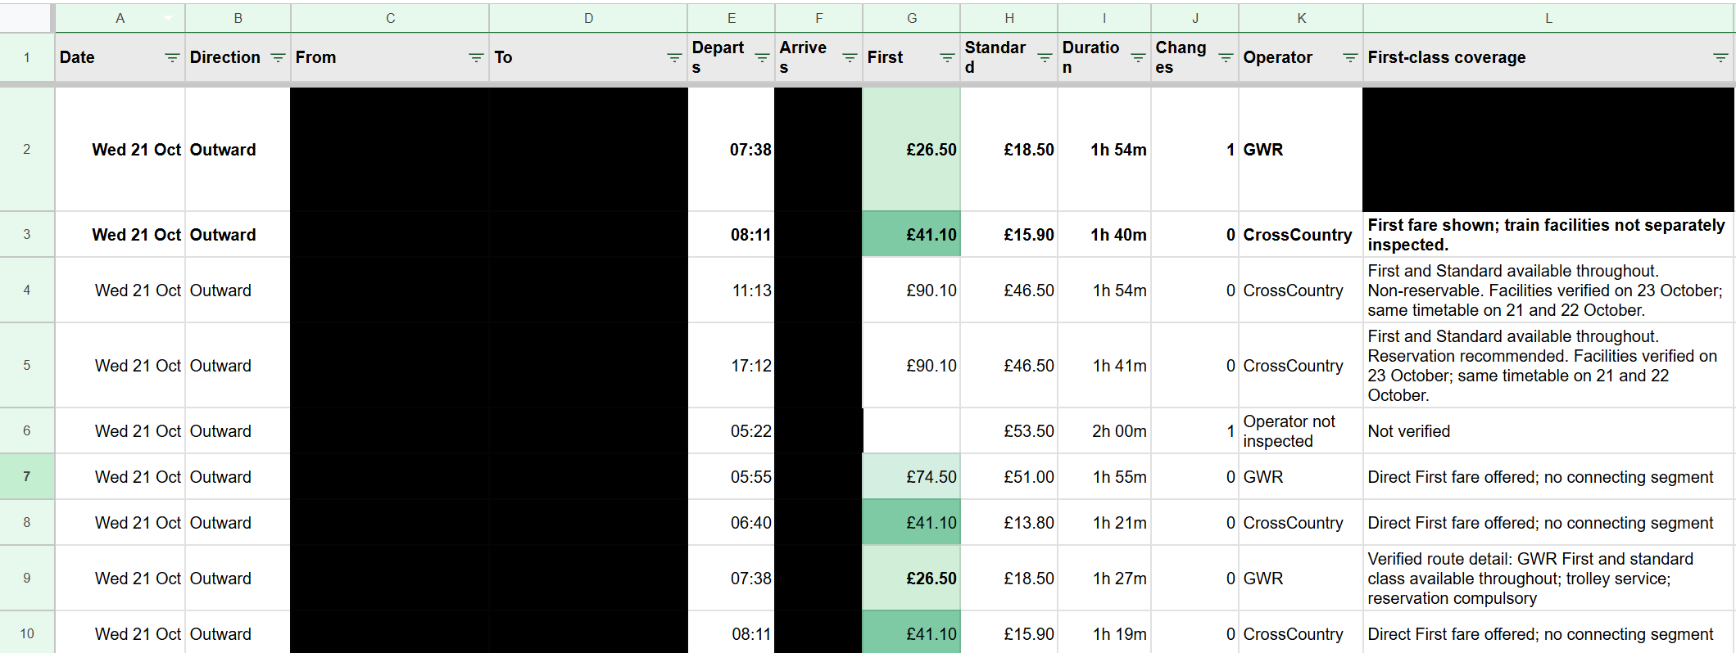Open the To column filter

pos(673,57)
